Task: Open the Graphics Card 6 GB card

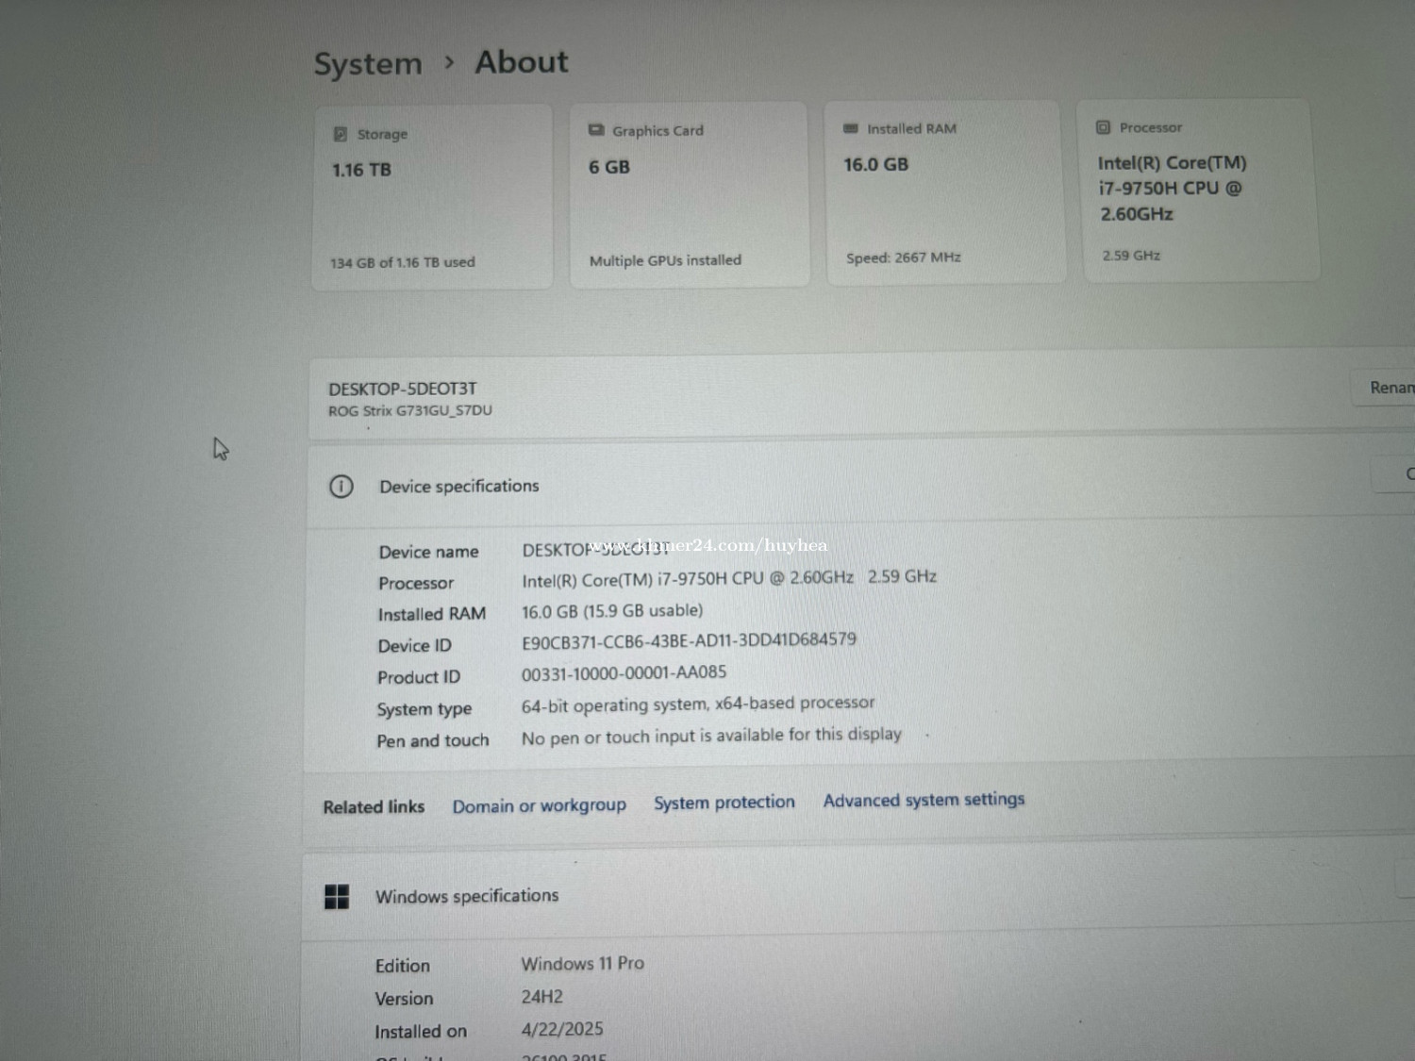Action: click(689, 194)
